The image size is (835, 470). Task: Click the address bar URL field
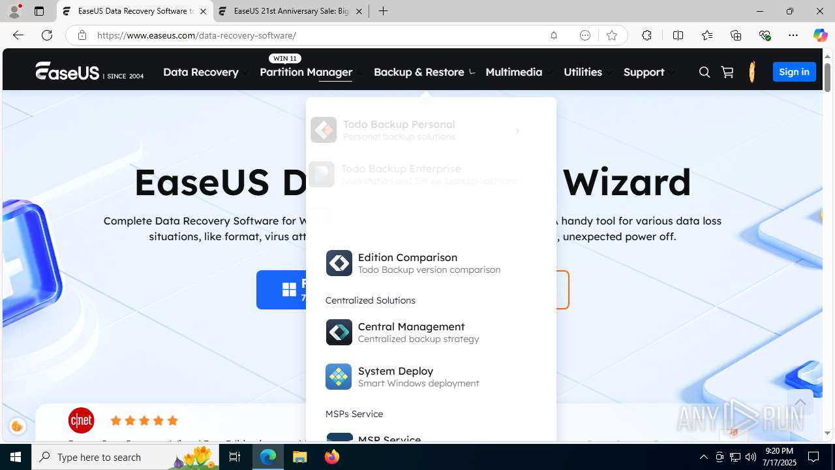coord(320,35)
